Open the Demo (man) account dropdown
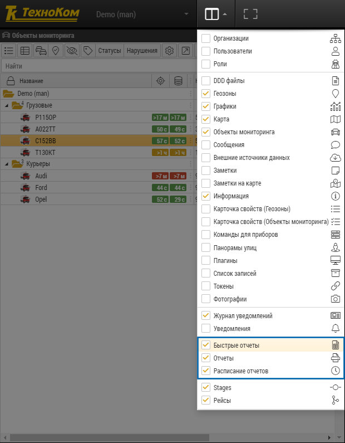The height and width of the screenshot is (443, 345). pyautogui.click(x=142, y=14)
